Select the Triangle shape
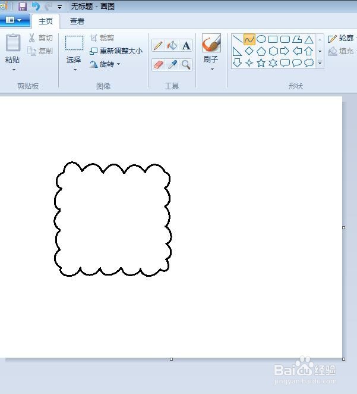357x394 pixels. point(309,39)
